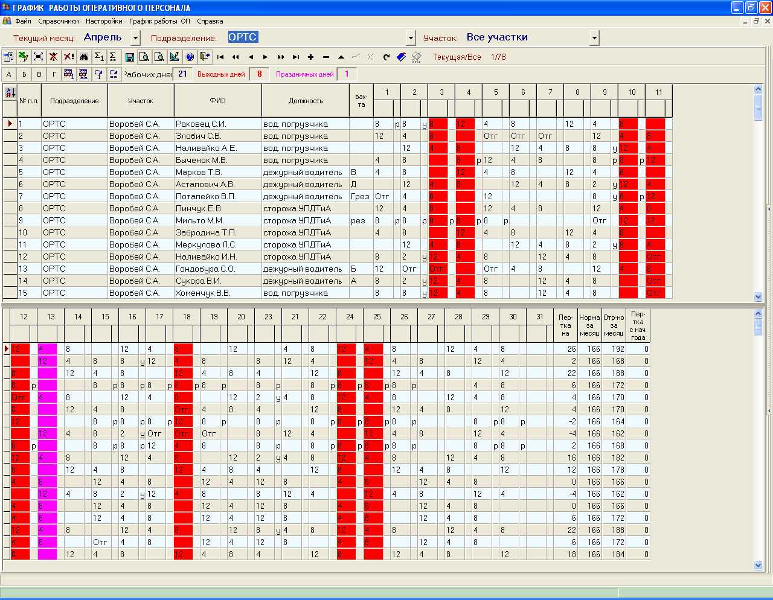
Task: Click the schedule template infinity icon
Action: coord(84,74)
